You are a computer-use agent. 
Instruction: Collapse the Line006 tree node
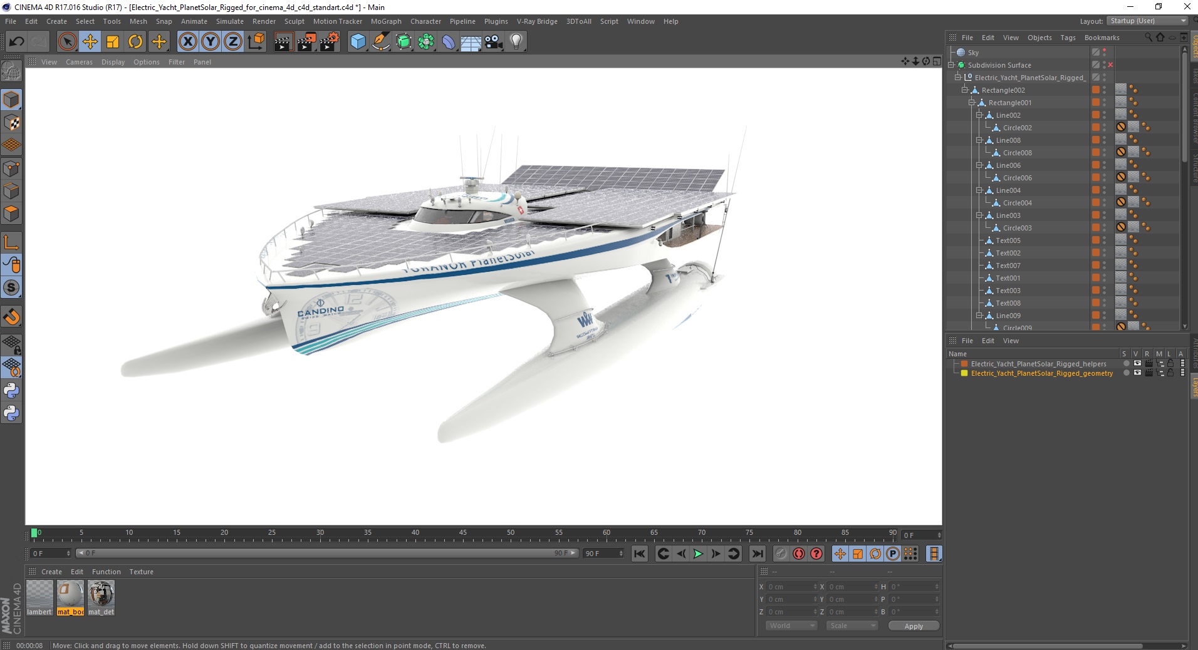979,165
